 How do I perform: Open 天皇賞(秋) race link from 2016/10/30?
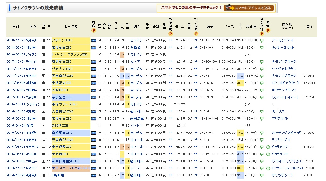coord(63,111)
